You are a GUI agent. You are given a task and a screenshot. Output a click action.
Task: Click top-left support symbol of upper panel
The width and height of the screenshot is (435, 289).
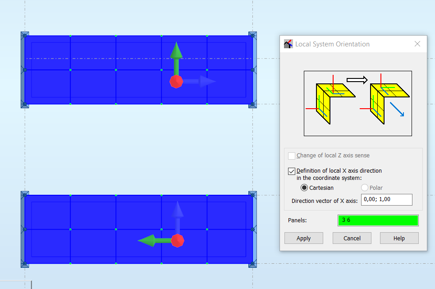25,36
